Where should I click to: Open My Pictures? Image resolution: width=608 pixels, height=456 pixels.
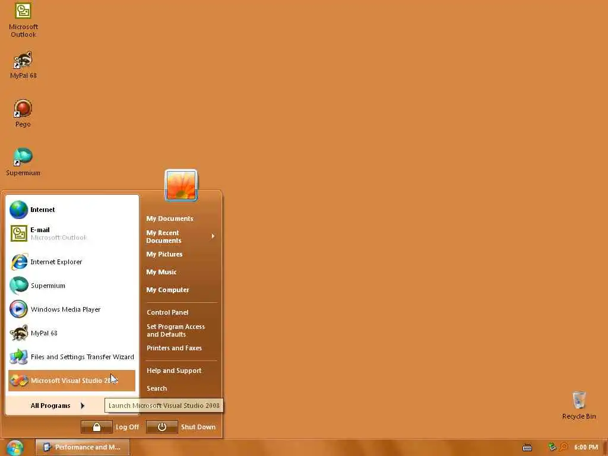point(164,254)
